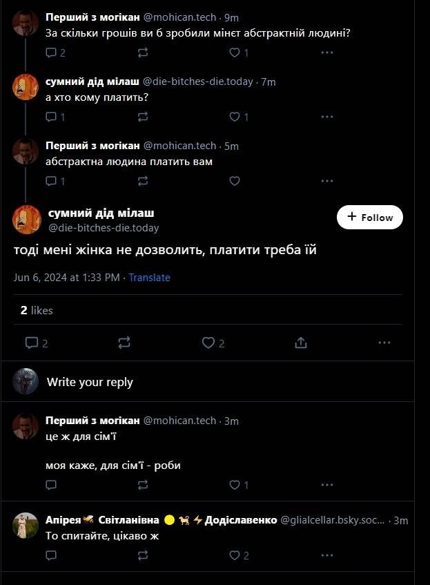Image resolution: width=430 pixels, height=585 pixels.
Task: View the 2 likes list
Action: coord(37,311)
